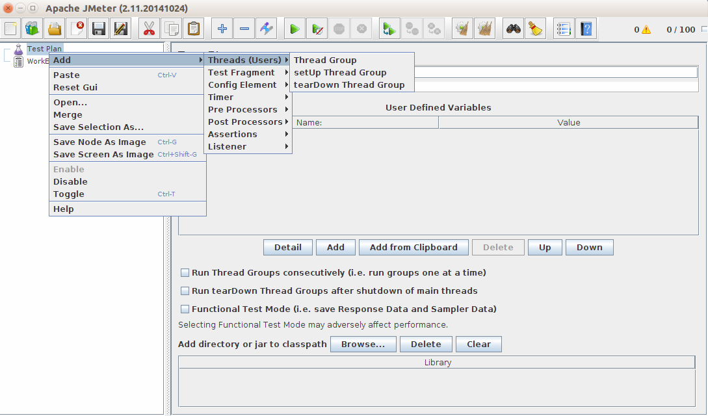The image size is (708, 416).
Task: Expand all nodes with plus icon
Action: (x=222, y=29)
